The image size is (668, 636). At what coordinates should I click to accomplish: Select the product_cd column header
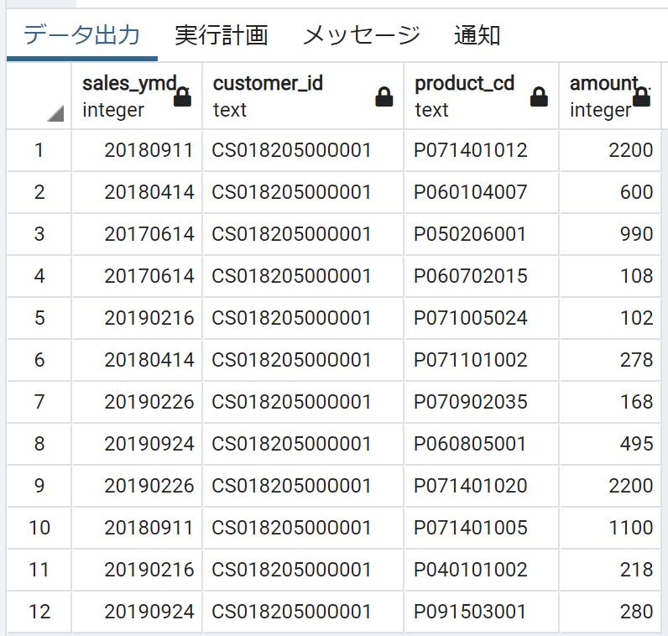click(482, 96)
